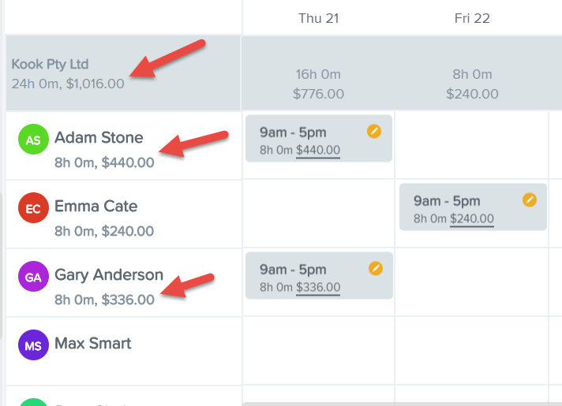Image resolution: width=562 pixels, height=406 pixels.
Task: Select Gary Anderson's purple GA avatar
Action: tap(33, 277)
